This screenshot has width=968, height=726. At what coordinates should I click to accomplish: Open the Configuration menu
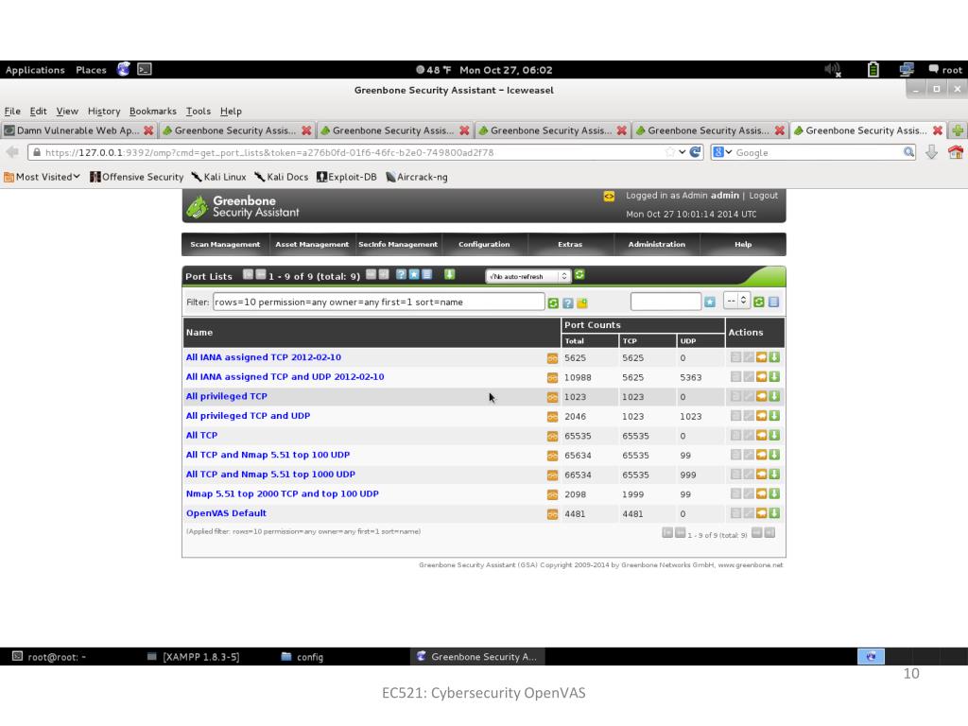point(484,245)
